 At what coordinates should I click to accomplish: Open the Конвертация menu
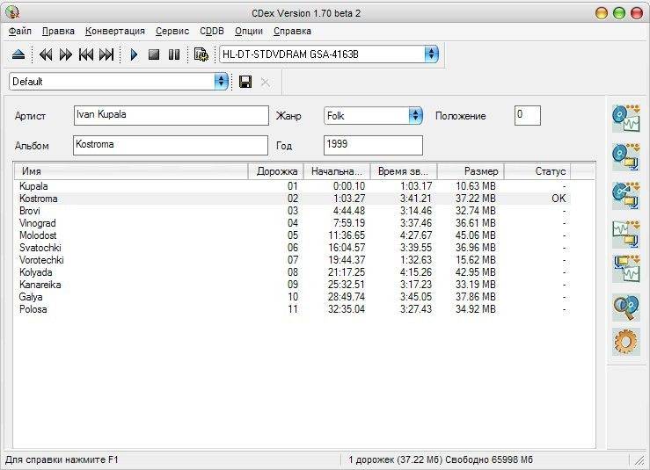pos(115,31)
